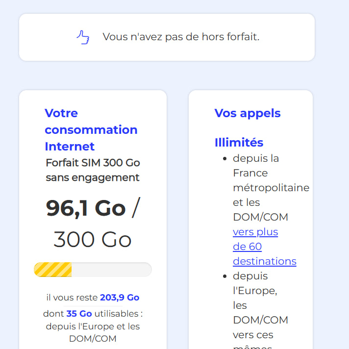This screenshot has width=349, height=349.
Task: Click the "utilisables :" text
Action: pyautogui.click(x=118, y=314)
